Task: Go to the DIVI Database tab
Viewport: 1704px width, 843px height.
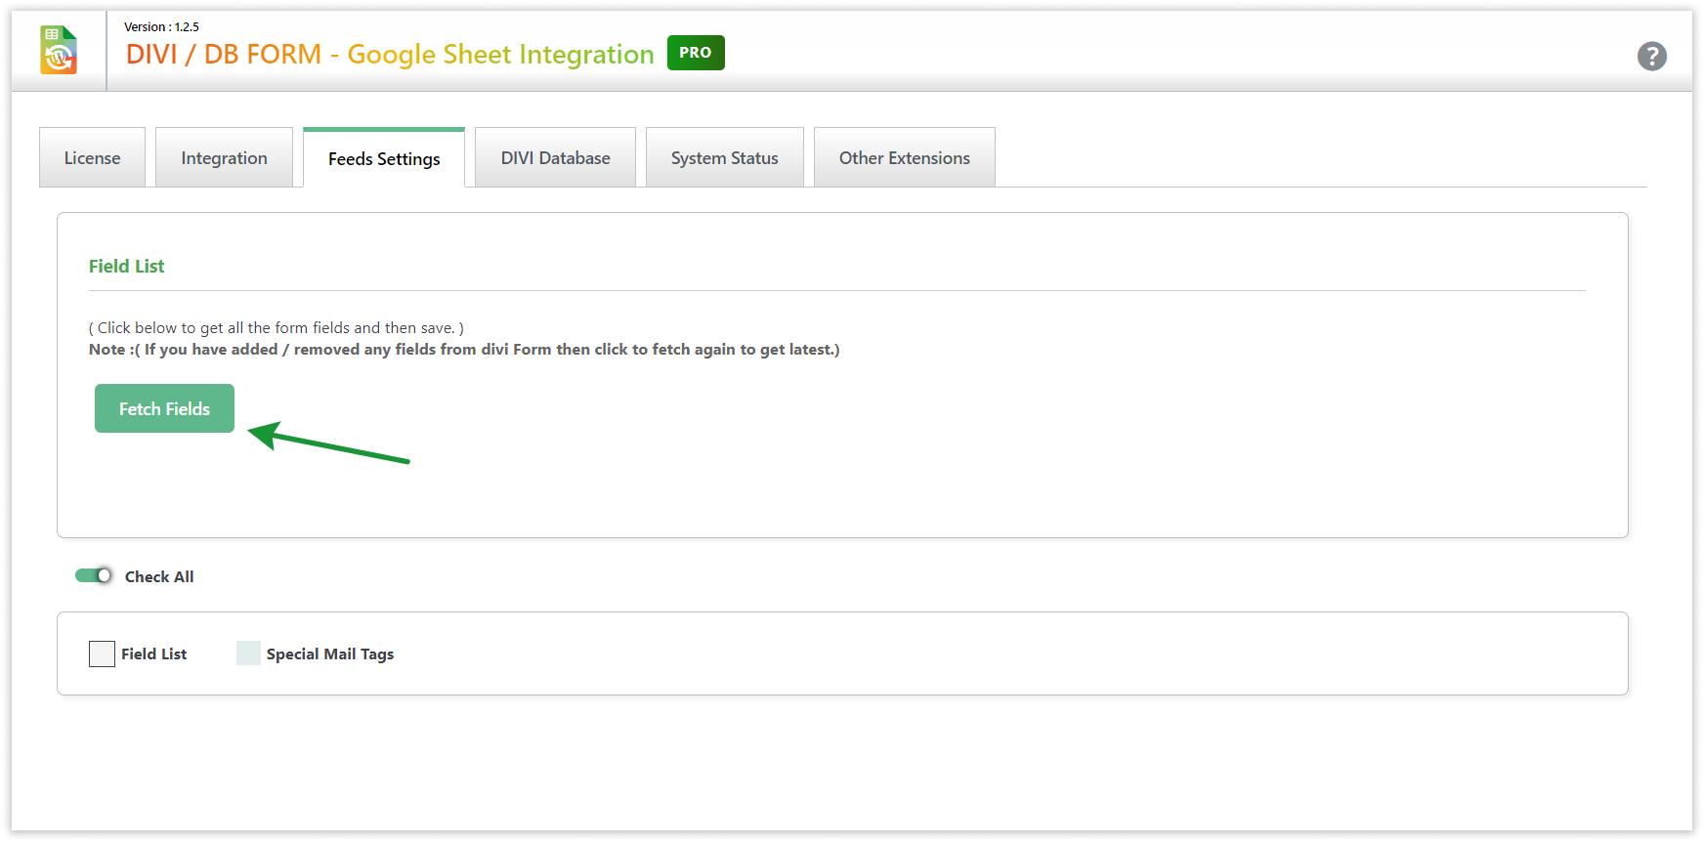Action: 555,158
